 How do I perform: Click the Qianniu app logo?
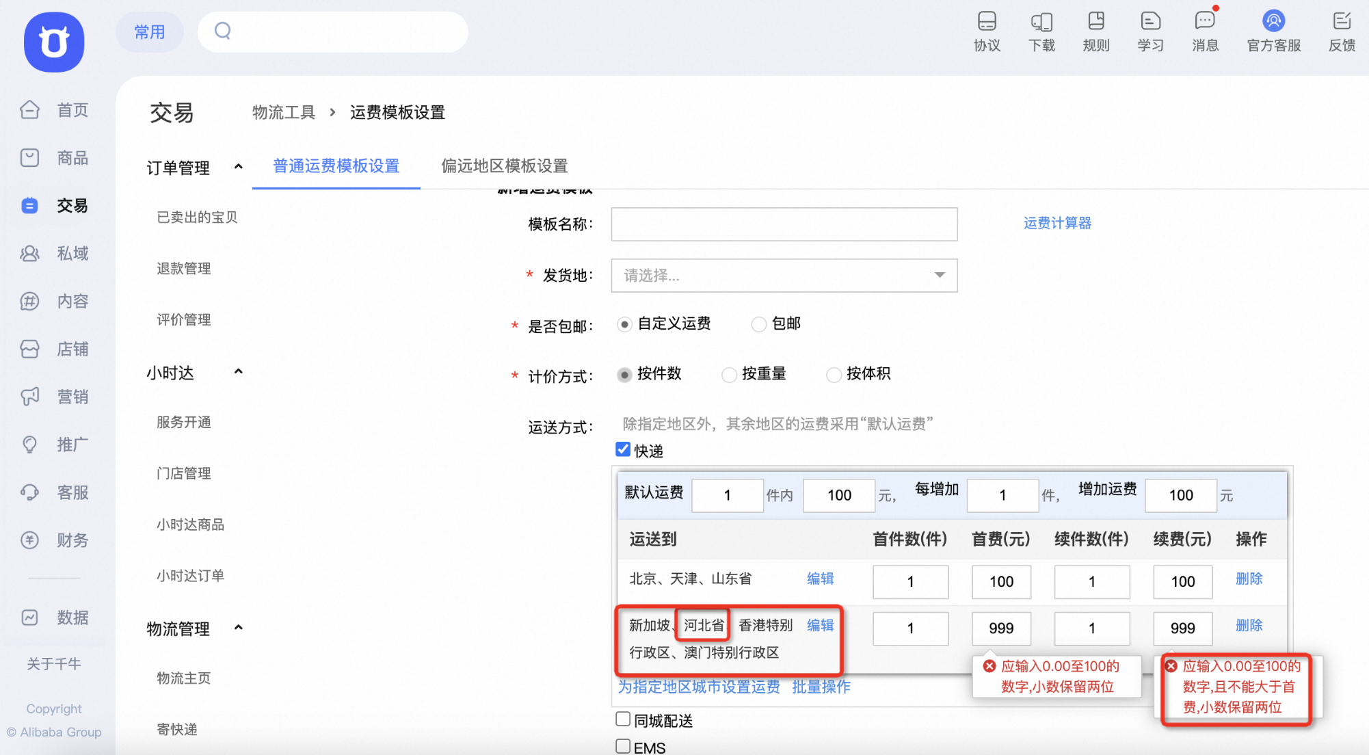tap(54, 42)
